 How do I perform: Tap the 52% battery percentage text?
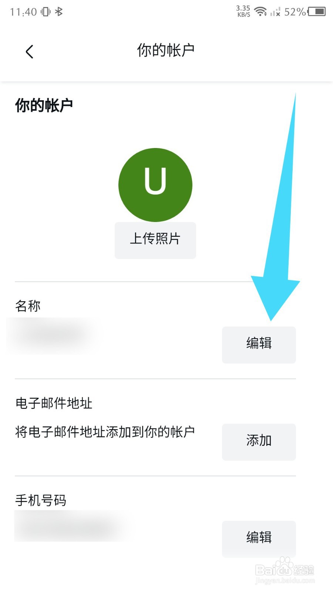coord(295,12)
